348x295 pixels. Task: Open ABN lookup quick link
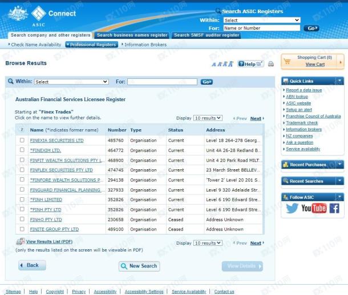click(x=297, y=97)
